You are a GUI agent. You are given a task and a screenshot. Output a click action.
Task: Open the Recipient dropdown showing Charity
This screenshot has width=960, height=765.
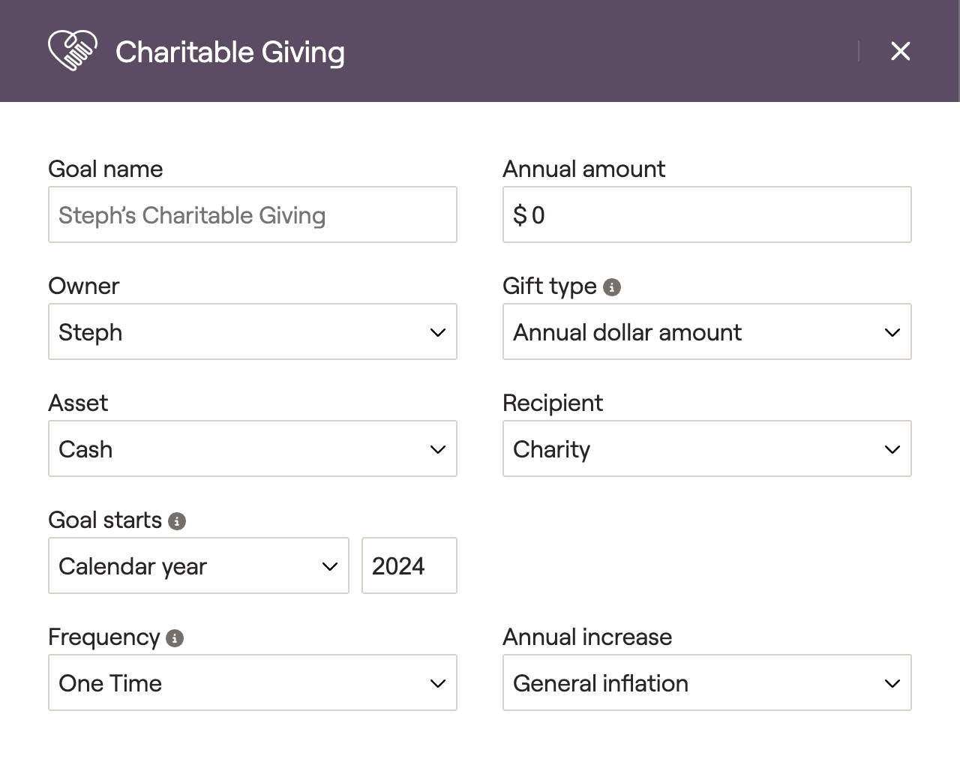(706, 448)
